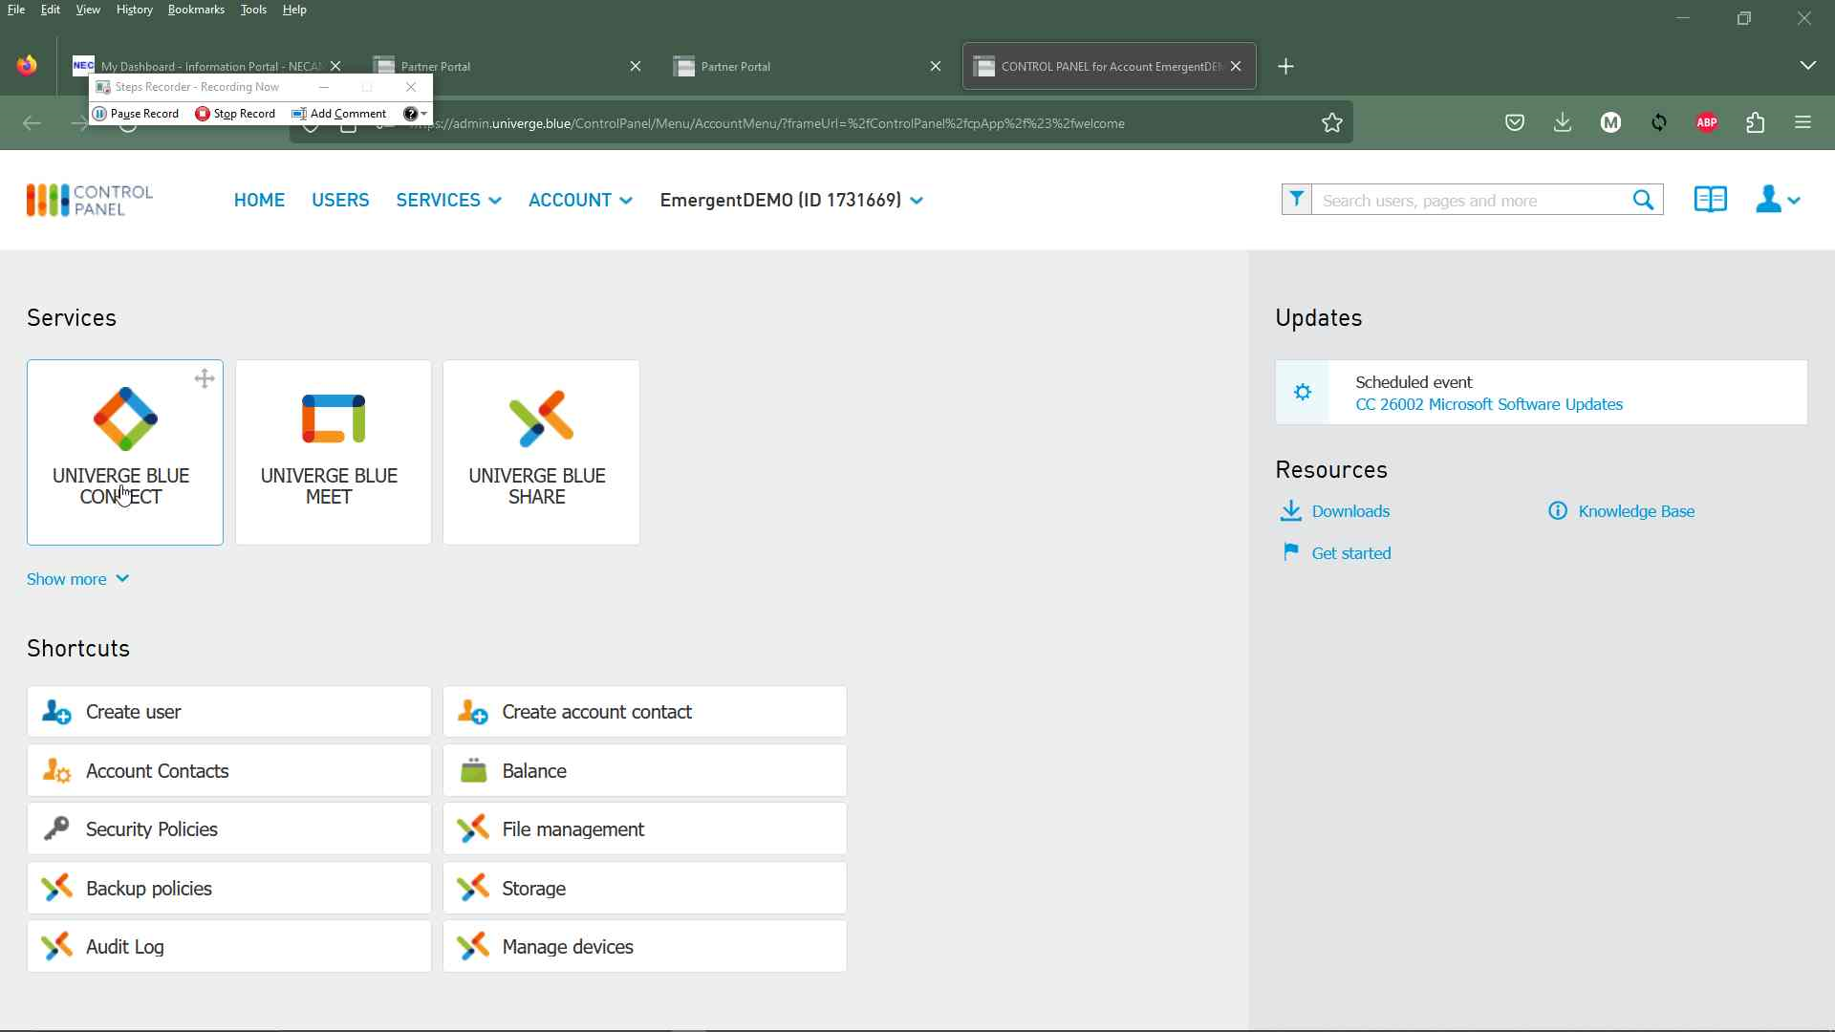The width and height of the screenshot is (1835, 1032).
Task: Open the Audit Log shortcut
Action: (229, 947)
